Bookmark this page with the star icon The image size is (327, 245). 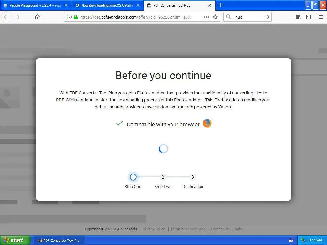[215, 17]
